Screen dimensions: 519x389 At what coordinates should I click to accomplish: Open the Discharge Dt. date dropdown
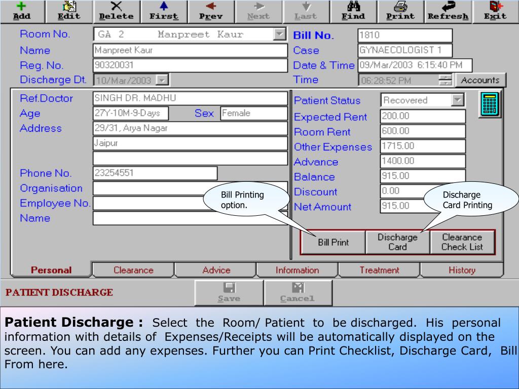pyautogui.click(x=162, y=80)
